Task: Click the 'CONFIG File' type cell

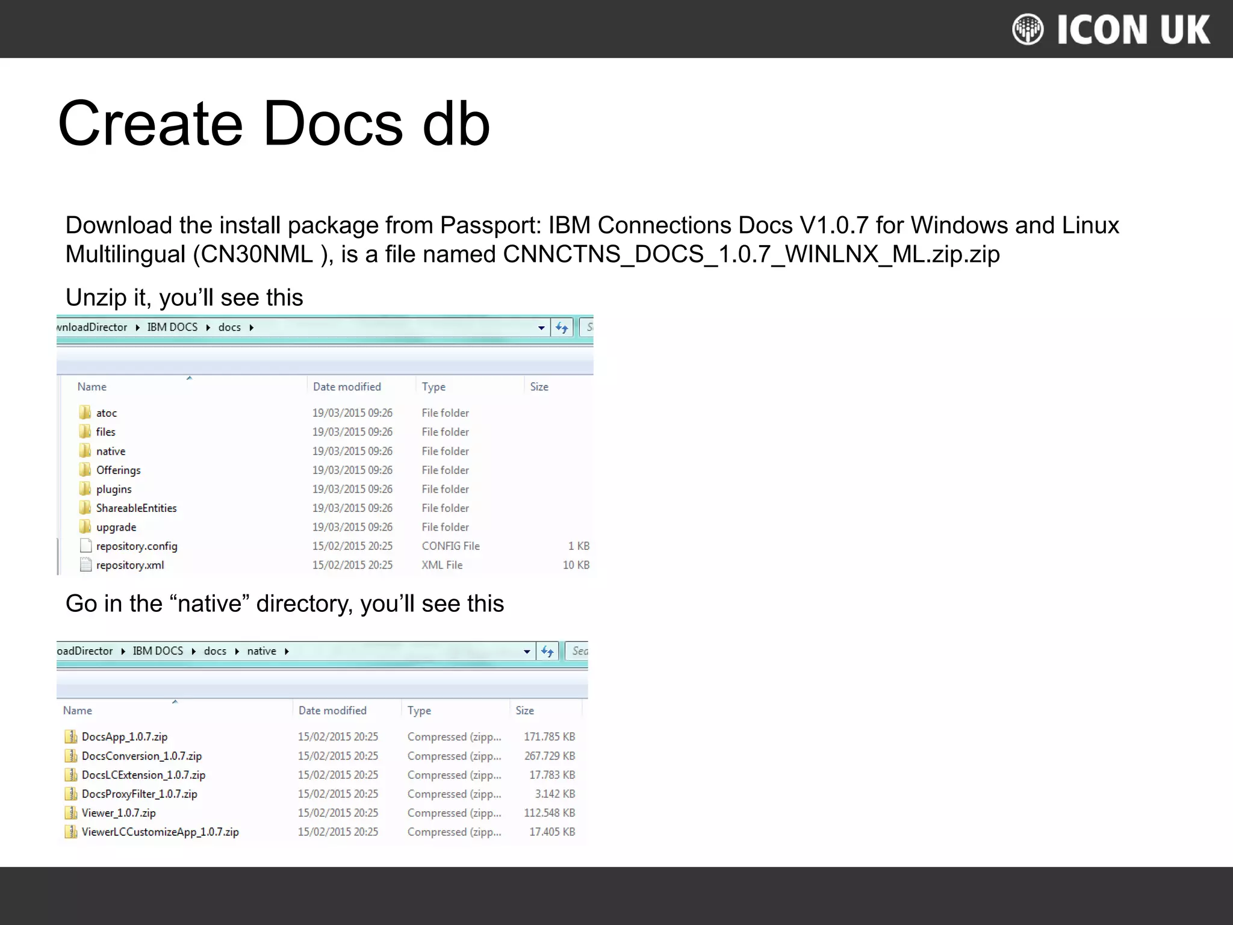Action: click(451, 546)
